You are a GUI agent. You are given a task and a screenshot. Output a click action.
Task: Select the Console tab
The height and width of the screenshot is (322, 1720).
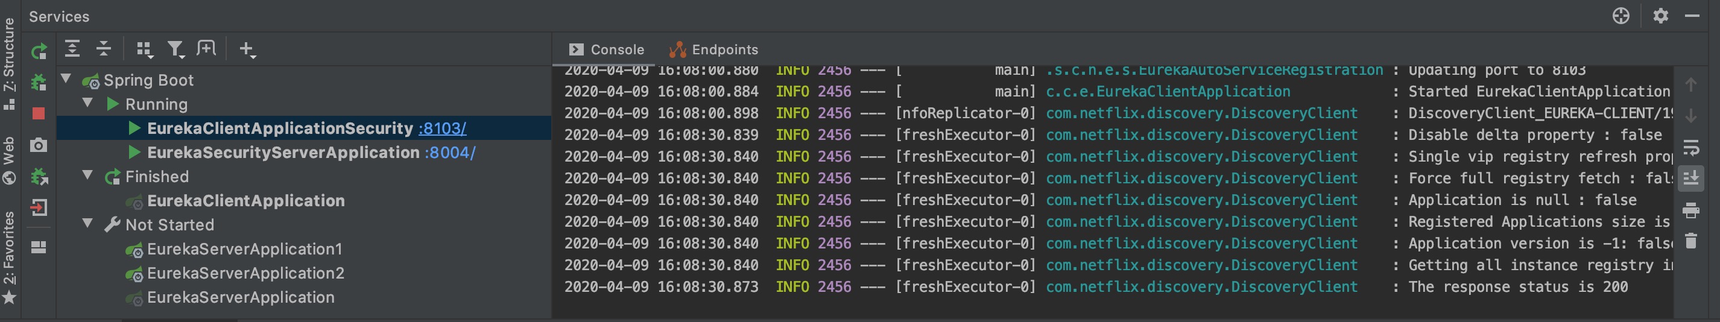point(606,49)
